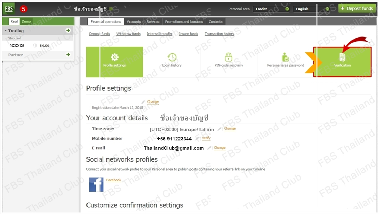This screenshot has width=379, height=214.
Task: Open the Accounts tab
Action: pyautogui.click(x=134, y=22)
